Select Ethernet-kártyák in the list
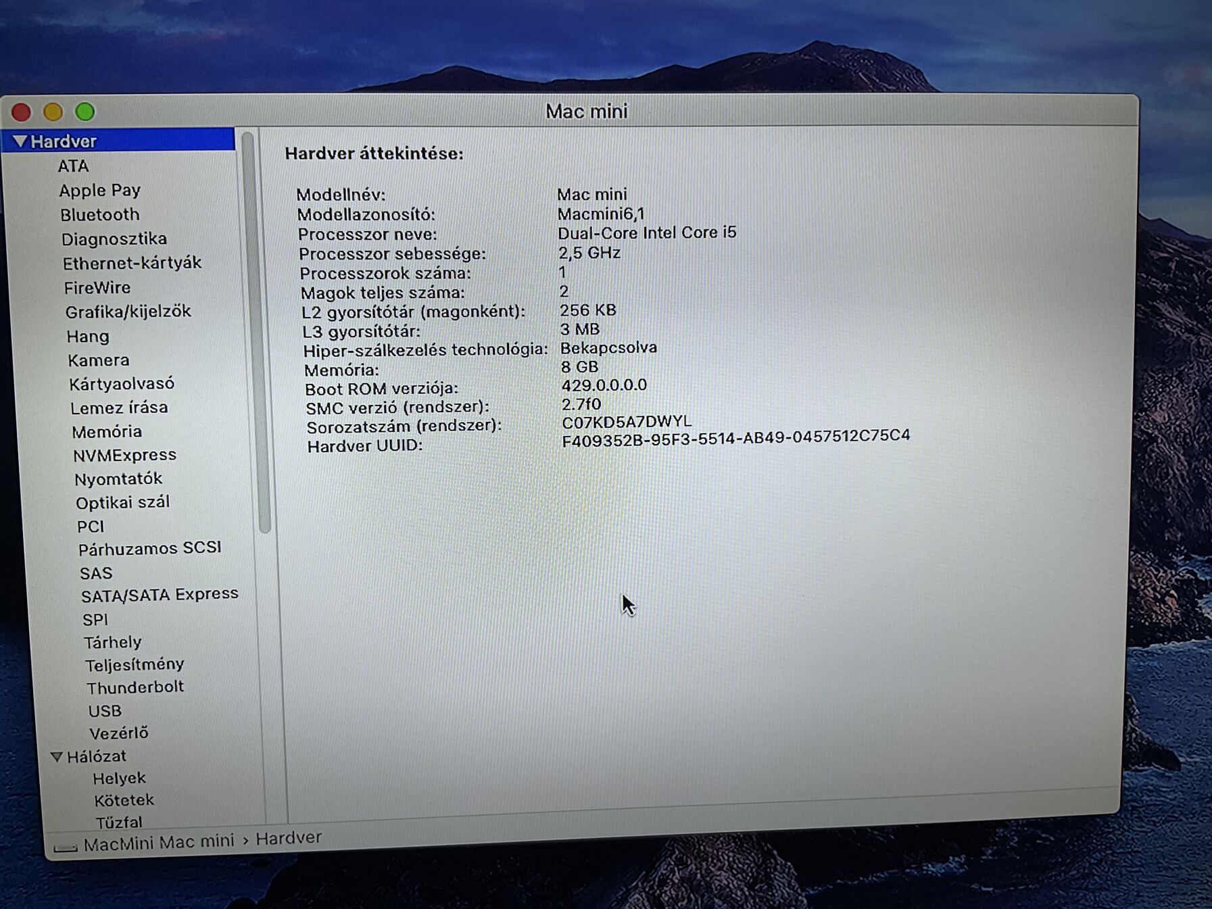1212x909 pixels. click(132, 263)
